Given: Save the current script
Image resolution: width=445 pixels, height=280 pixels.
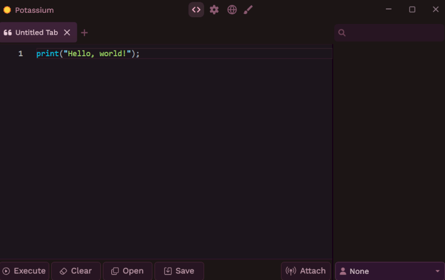Looking at the screenshot, I should [x=179, y=271].
